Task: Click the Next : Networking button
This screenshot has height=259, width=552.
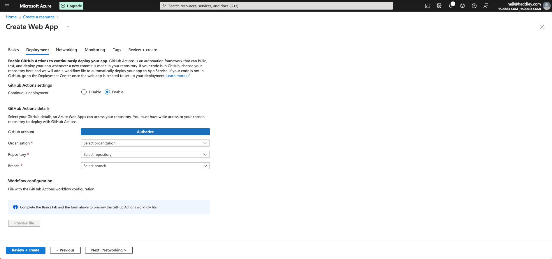Action: click(x=109, y=250)
